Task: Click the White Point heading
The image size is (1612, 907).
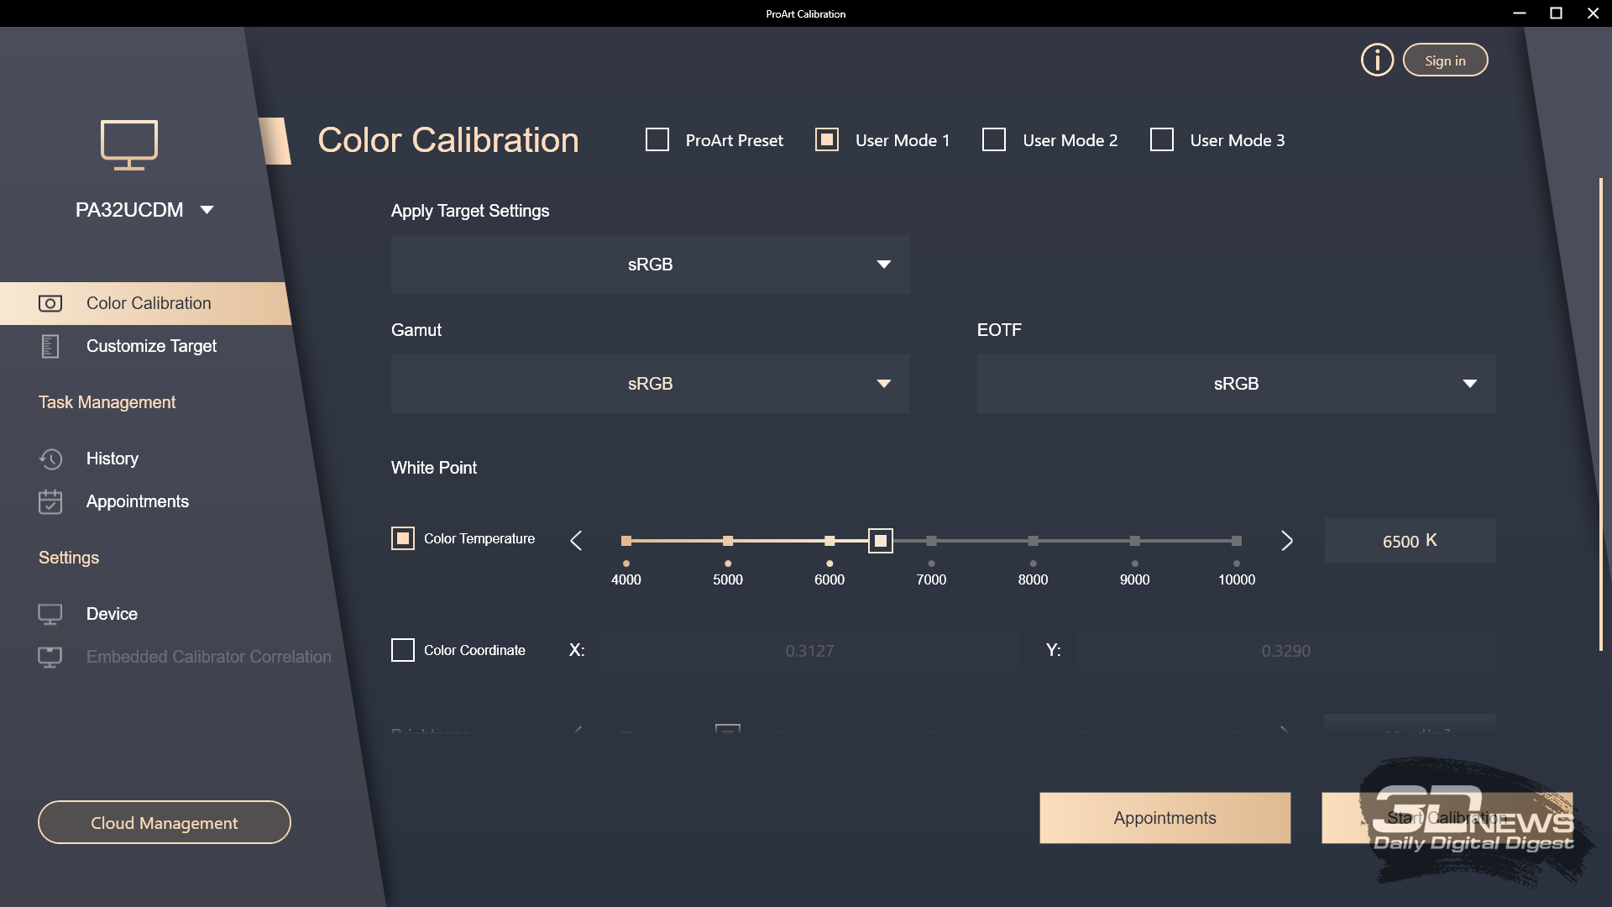Action: click(434, 468)
